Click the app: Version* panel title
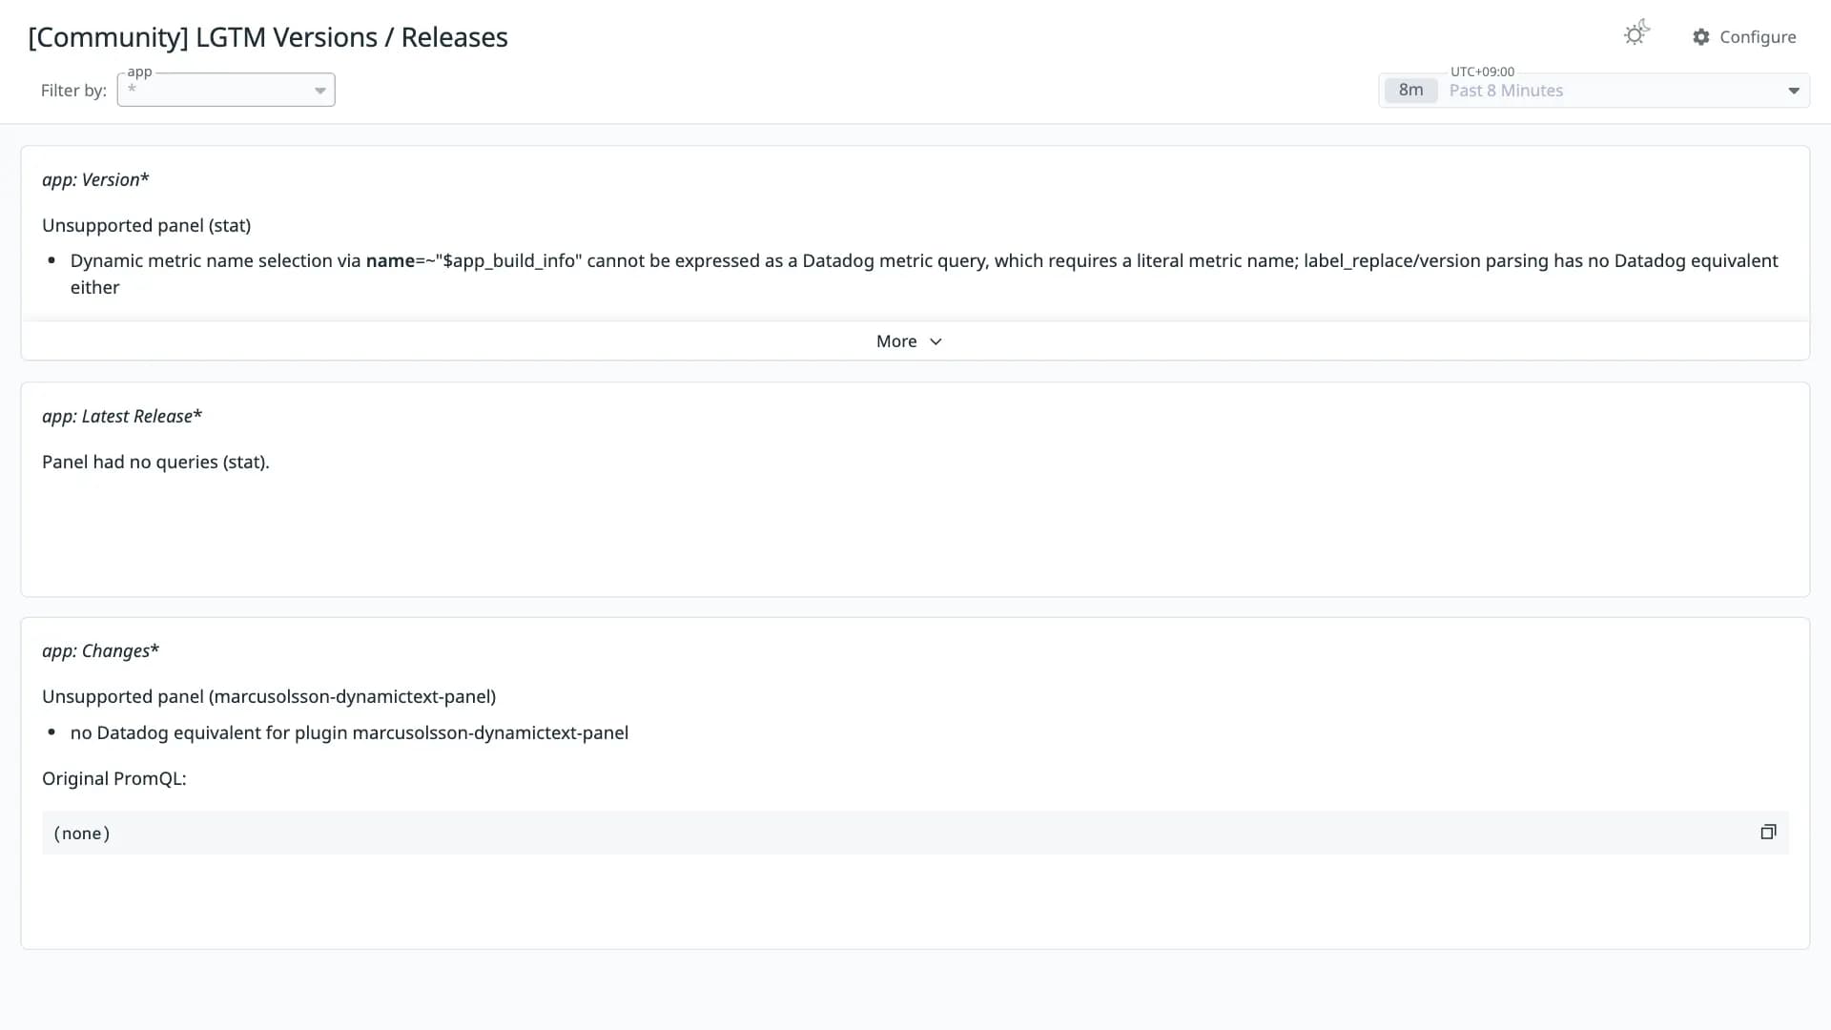Screen dimensions: 1831x1030 [x=95, y=179]
